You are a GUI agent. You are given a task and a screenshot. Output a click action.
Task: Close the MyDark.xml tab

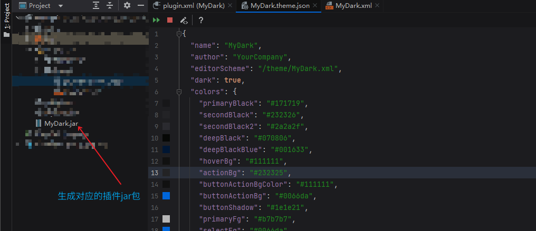coord(377,6)
